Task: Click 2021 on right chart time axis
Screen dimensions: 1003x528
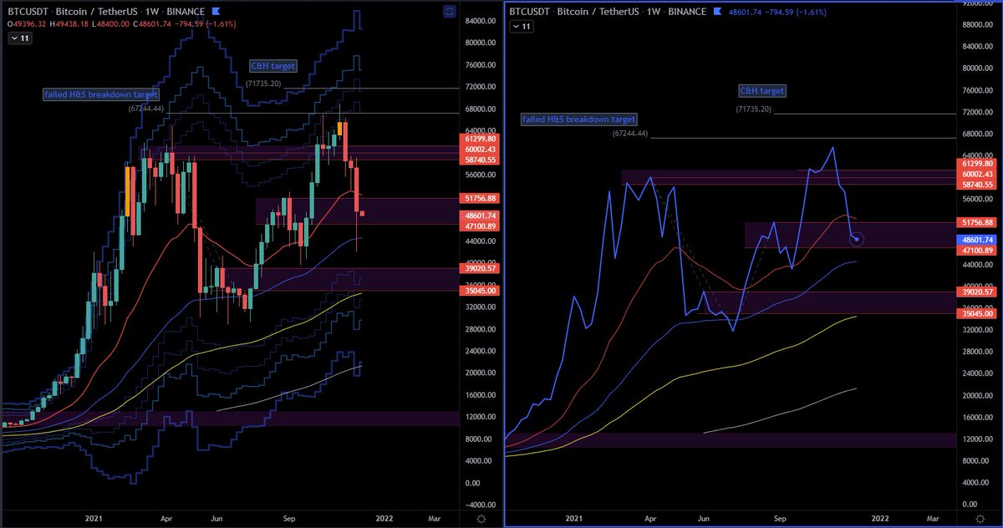Action: 575,519
